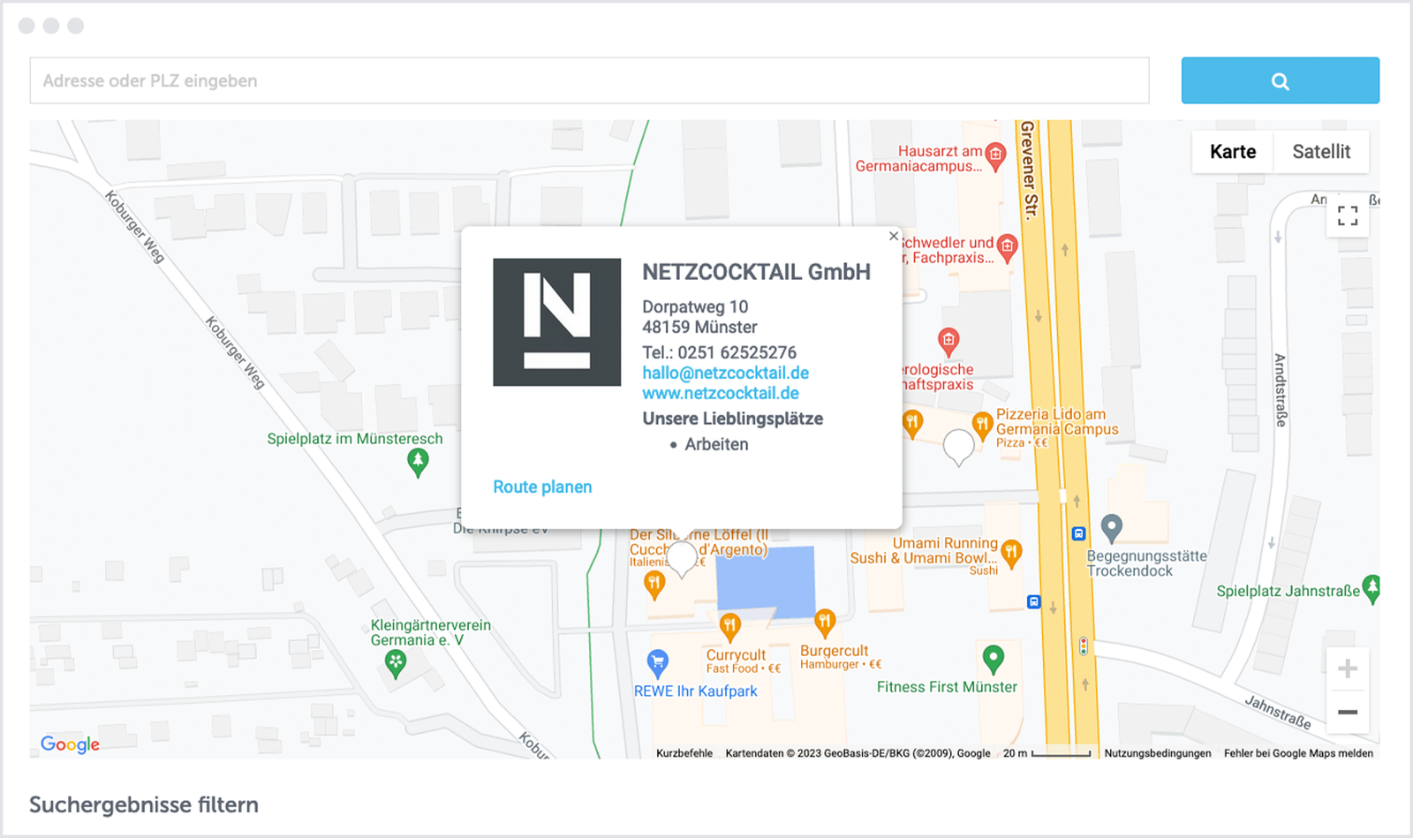Click the REWE Ihr Kaufpark shopping cart pin
Viewport: 1413px width, 838px height.
pyautogui.click(x=657, y=661)
